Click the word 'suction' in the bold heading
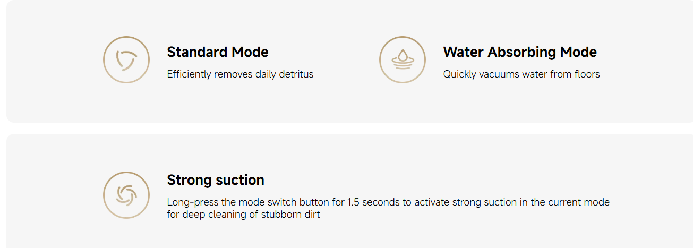 point(239,180)
